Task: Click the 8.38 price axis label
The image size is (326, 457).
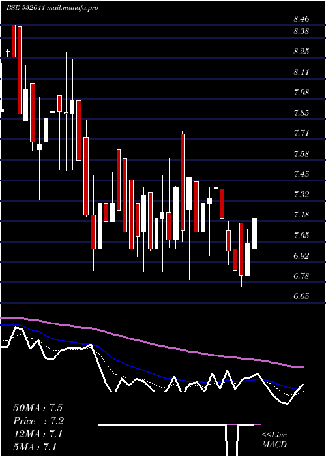Action: [301, 31]
